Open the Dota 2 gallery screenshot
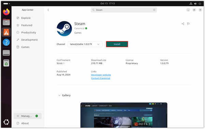Viewport: 205px width, 129px height. (124, 115)
